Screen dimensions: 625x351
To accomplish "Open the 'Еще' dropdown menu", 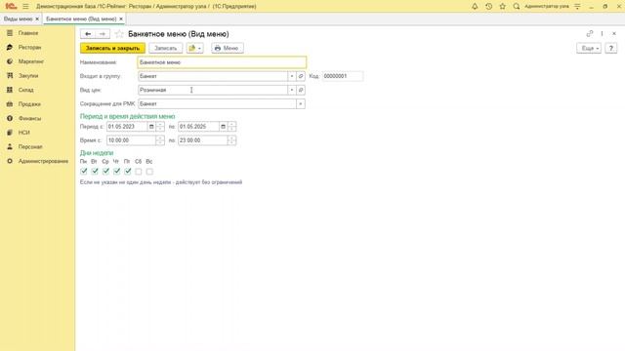I will pyautogui.click(x=589, y=48).
